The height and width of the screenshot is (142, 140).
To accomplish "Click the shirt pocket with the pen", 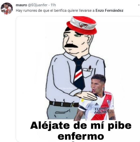I will (x=88, y=72).
